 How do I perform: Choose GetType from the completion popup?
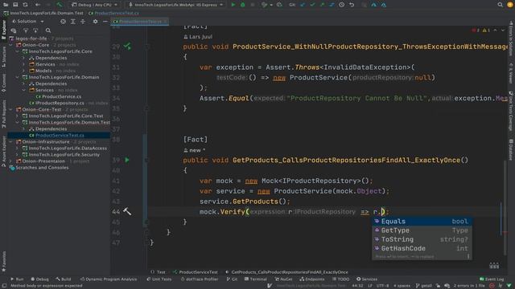tap(422, 230)
